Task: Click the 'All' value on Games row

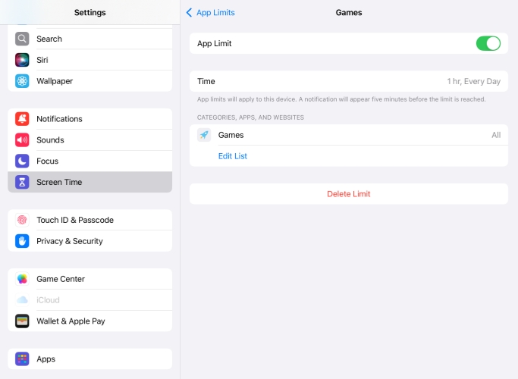Action: tap(496, 135)
